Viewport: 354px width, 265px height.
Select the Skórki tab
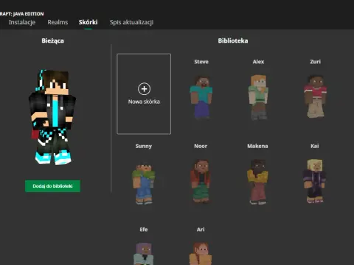[88, 22]
